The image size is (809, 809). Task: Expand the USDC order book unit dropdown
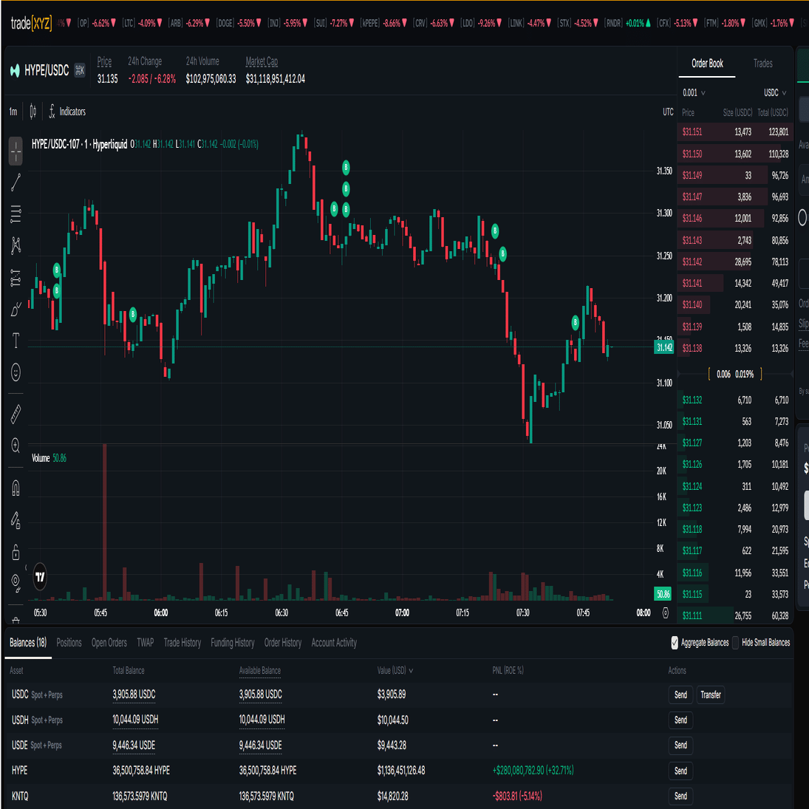click(x=774, y=92)
